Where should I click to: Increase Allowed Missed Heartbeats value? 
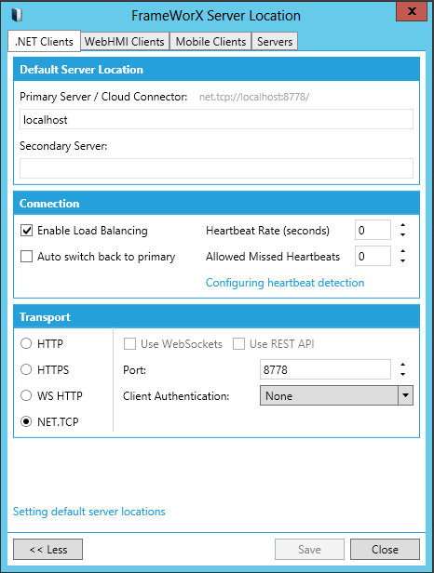pyautogui.click(x=402, y=251)
